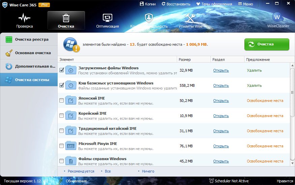Click the Windows warning status icon

coord(71,44)
